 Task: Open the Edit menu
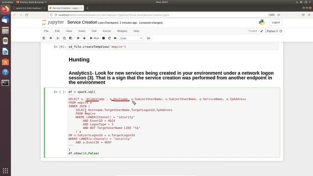point(57,31)
